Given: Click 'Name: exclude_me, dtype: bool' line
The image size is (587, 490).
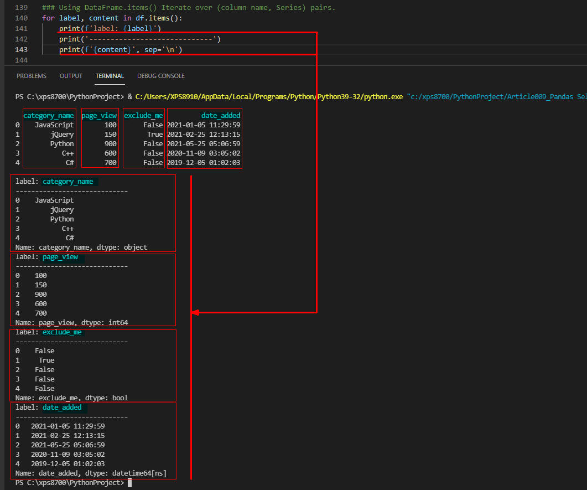Looking at the screenshot, I should coord(71,398).
